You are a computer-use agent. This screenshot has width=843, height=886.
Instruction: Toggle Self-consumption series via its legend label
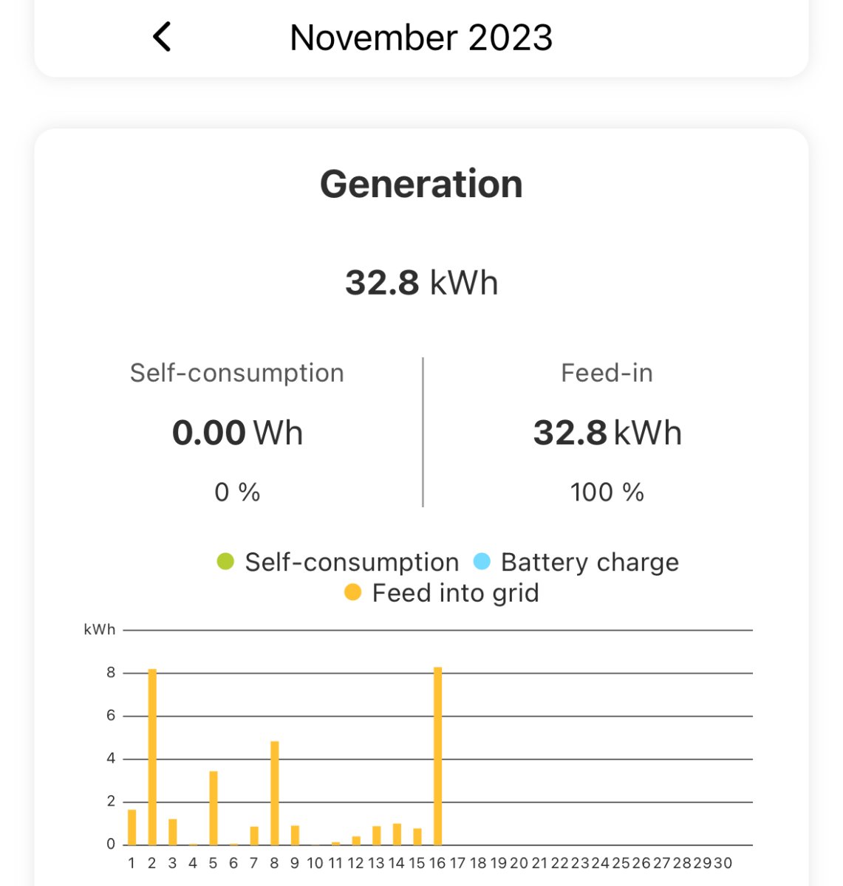(x=352, y=562)
